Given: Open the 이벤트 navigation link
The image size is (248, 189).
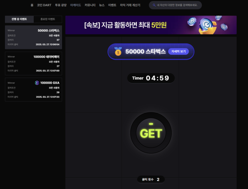Looking at the screenshot, I should 112,5.
